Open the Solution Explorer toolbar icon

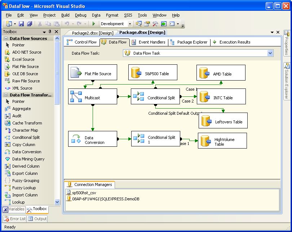click(138, 24)
